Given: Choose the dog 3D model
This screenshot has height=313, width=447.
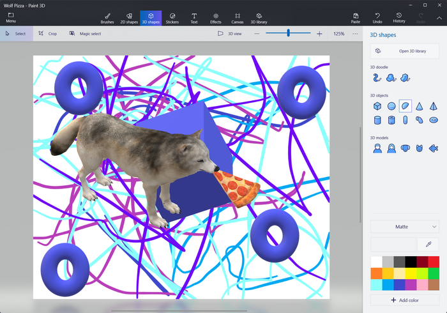Looking at the screenshot, I should tap(405, 148).
